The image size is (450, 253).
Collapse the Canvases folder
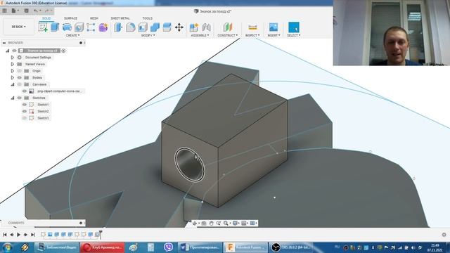coord(13,84)
